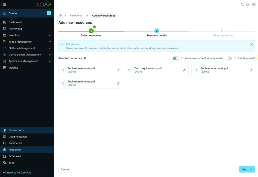Go to Resources breadcrumb link

pyautogui.click(x=76, y=15)
